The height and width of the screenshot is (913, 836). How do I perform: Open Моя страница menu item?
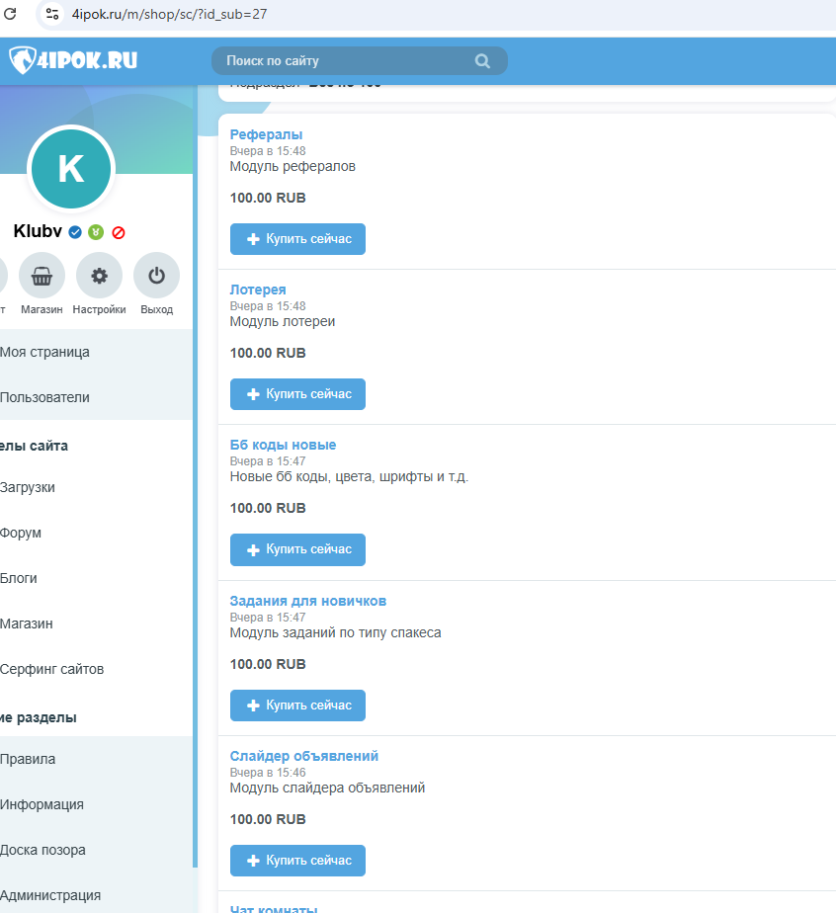point(44,352)
